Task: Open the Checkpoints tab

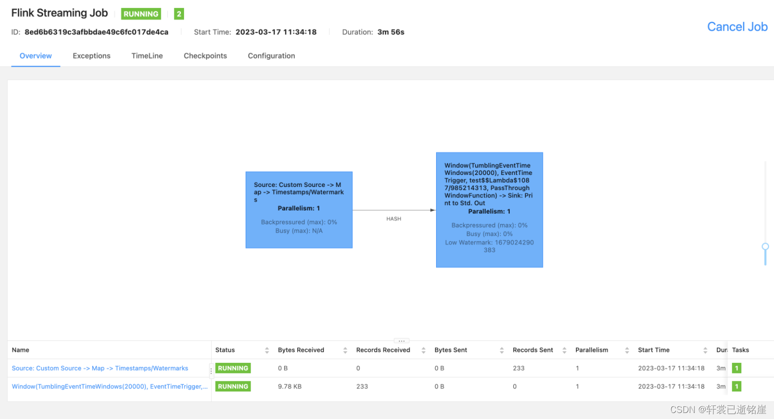Action: 206,56
